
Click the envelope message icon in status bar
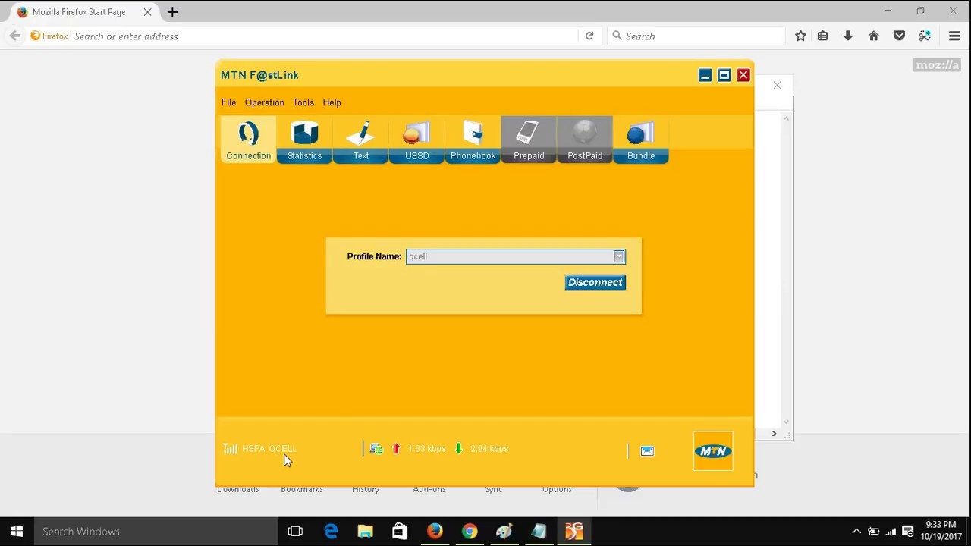tap(647, 451)
